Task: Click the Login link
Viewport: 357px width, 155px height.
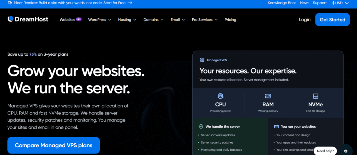Action: pyautogui.click(x=305, y=20)
